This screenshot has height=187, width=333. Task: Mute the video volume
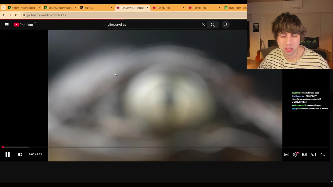point(20,155)
